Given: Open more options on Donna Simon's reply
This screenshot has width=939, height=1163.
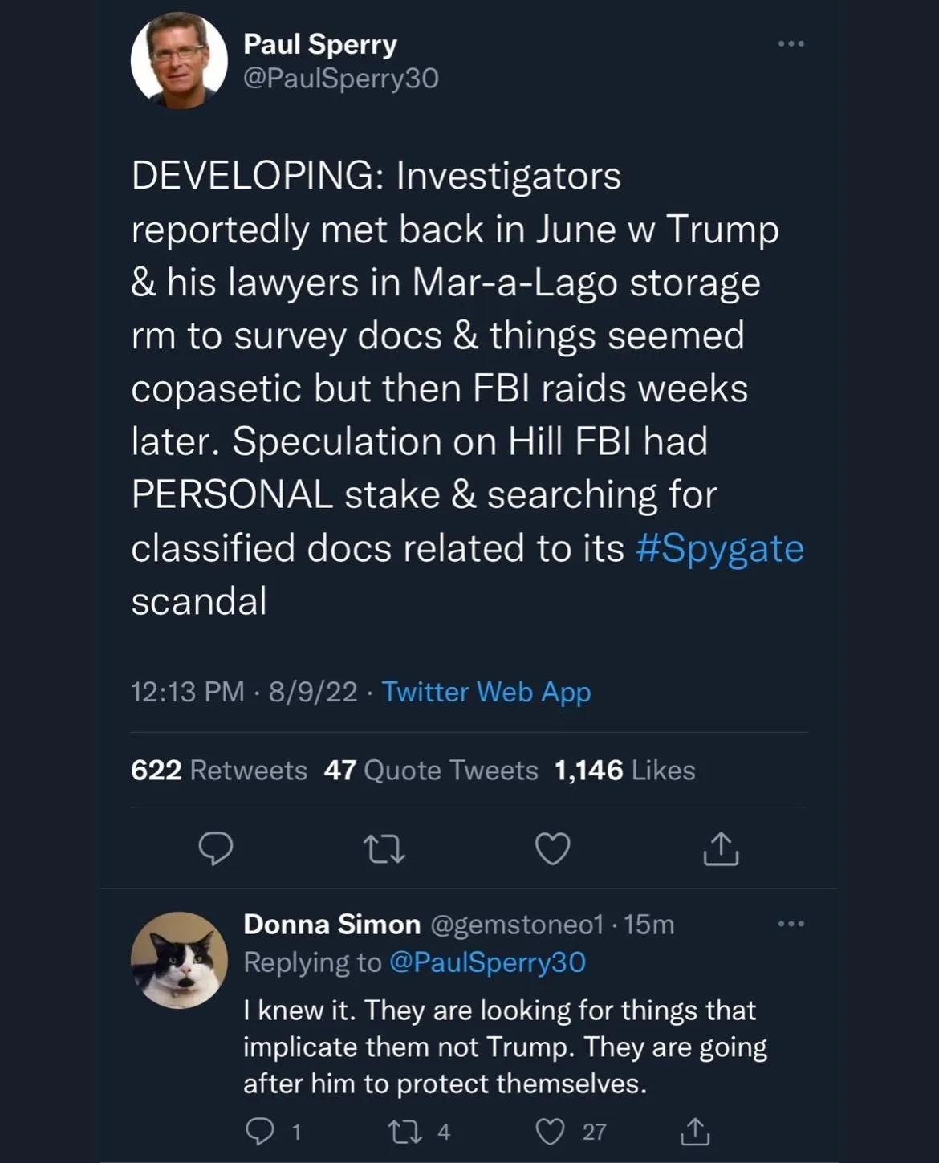Looking at the screenshot, I should 791,924.
